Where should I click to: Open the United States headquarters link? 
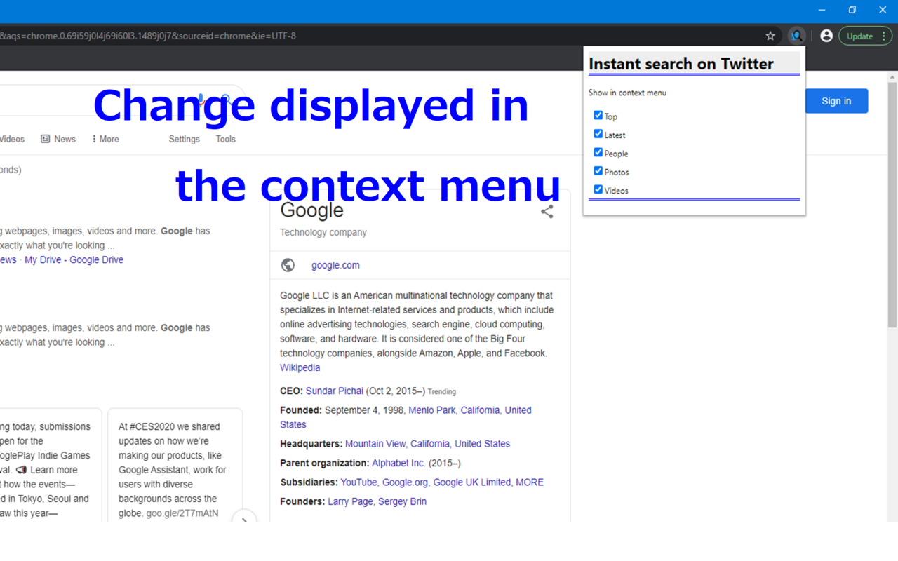point(482,444)
